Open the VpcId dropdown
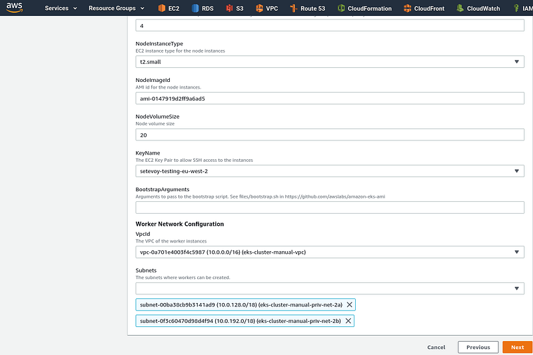 pyautogui.click(x=330, y=252)
